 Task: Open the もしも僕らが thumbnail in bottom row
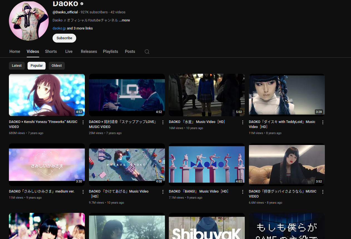pos(287,226)
